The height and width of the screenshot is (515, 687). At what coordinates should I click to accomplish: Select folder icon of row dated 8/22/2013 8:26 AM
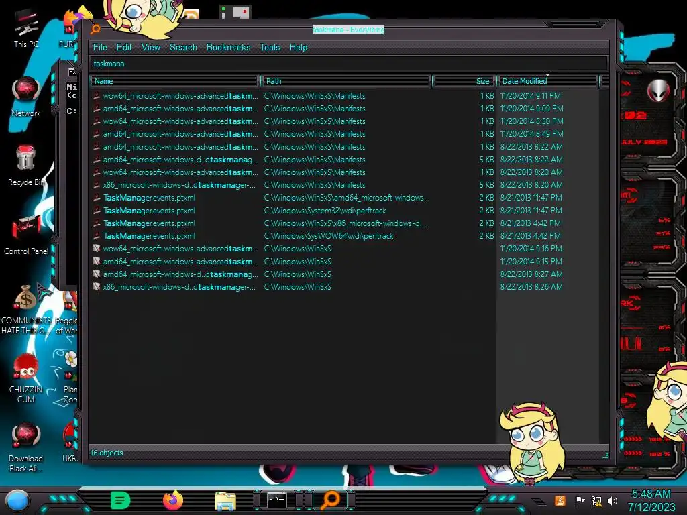97,286
